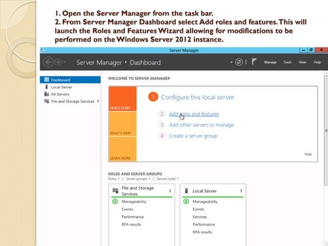Click Create a server group link
The image size is (328, 246).
click(x=193, y=136)
